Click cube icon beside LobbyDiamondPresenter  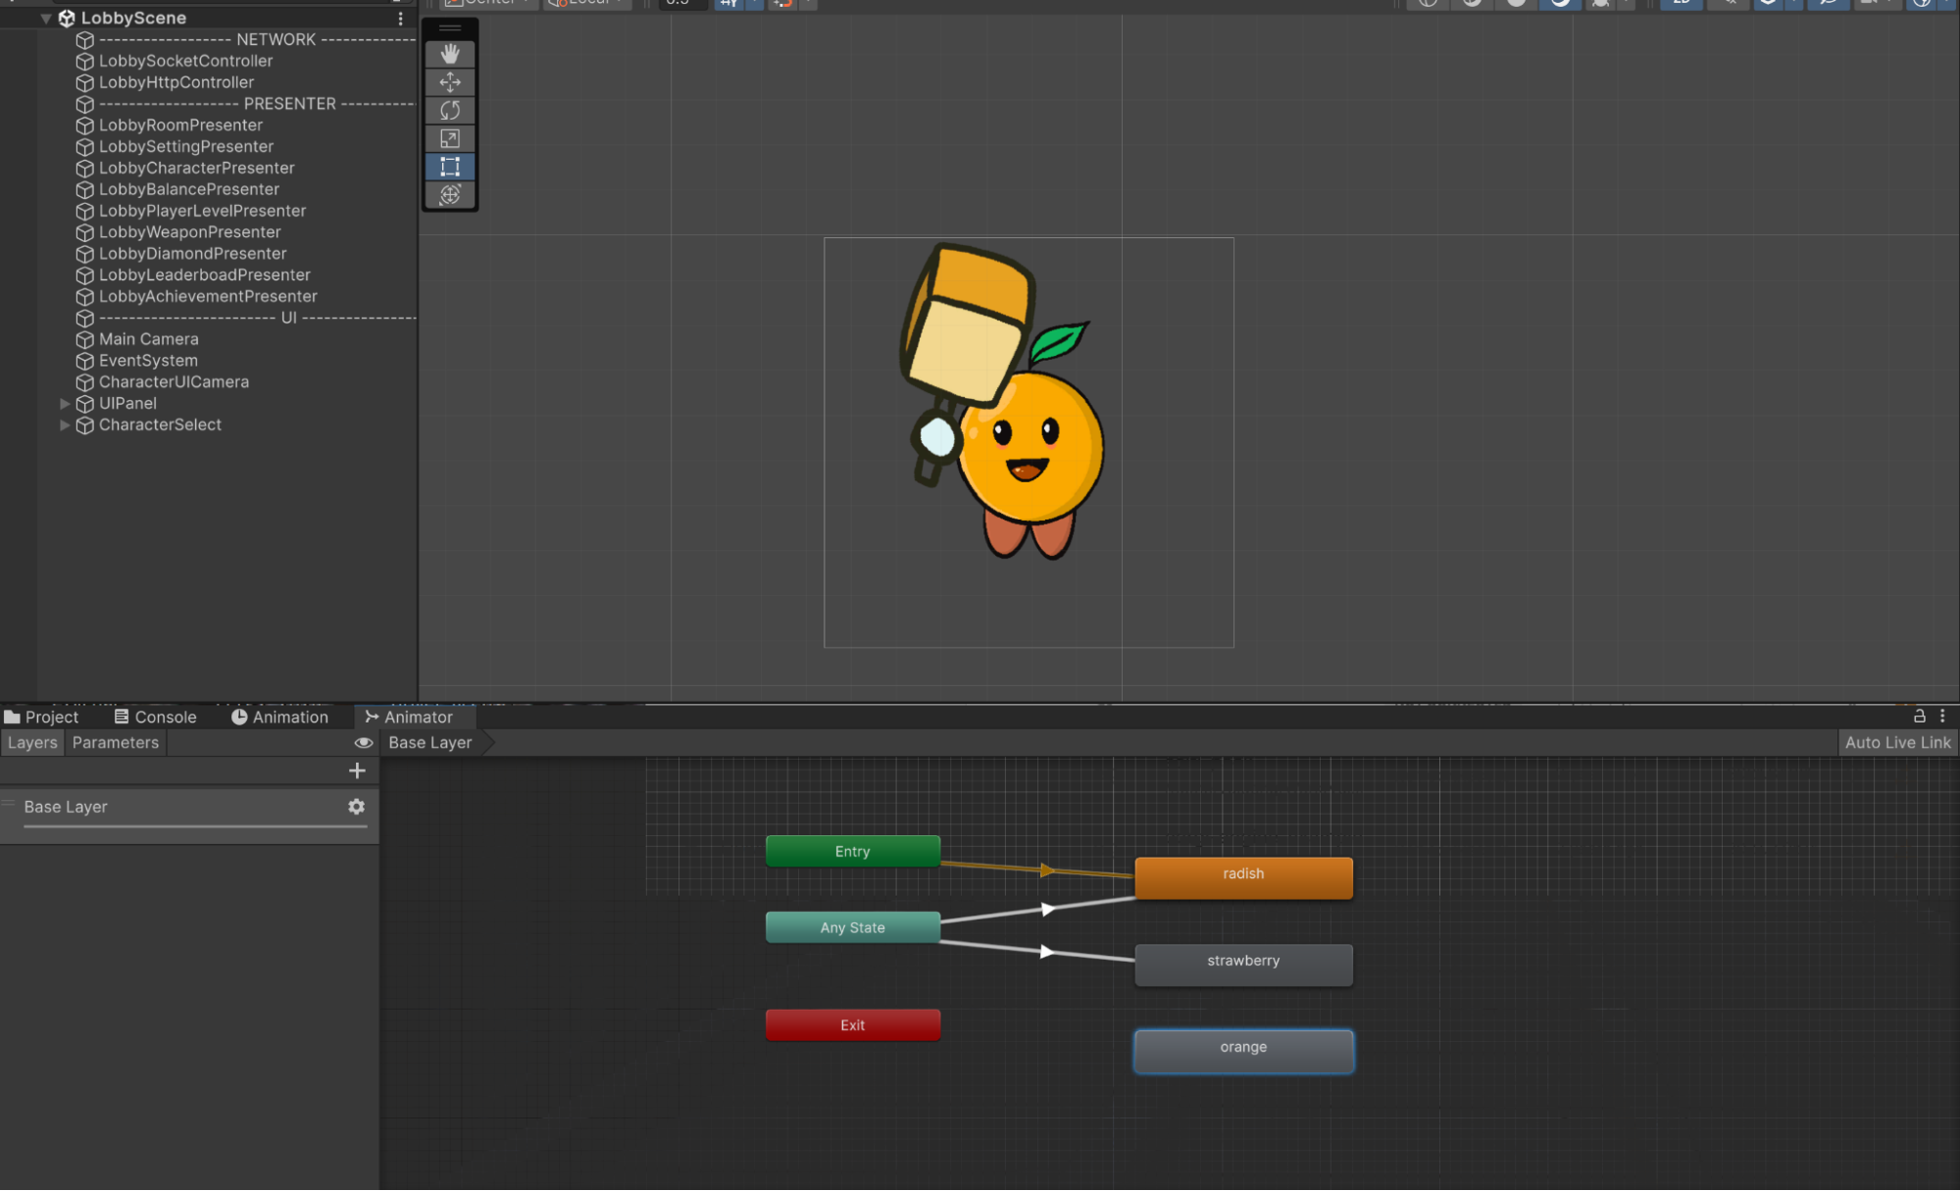point(85,255)
